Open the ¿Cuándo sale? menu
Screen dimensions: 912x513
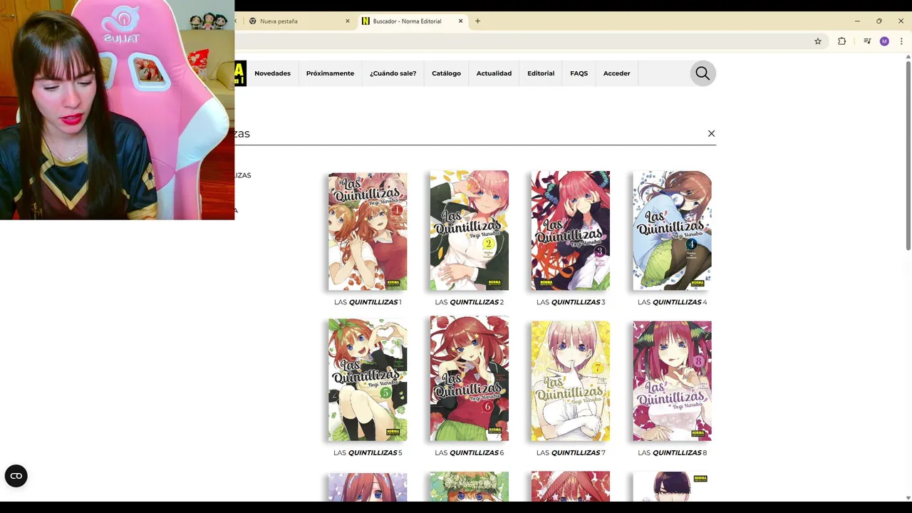(x=393, y=73)
